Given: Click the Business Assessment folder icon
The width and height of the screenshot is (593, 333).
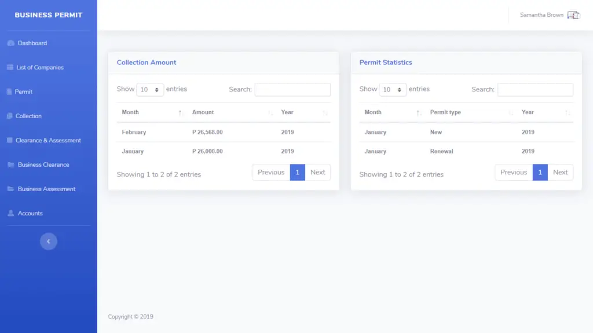Looking at the screenshot, I should [x=10, y=189].
